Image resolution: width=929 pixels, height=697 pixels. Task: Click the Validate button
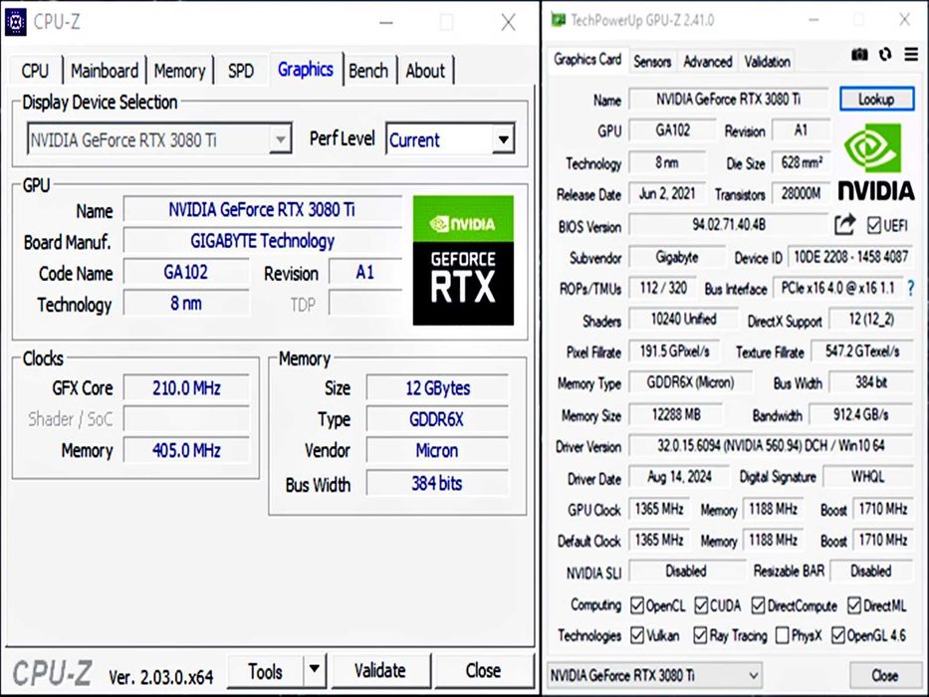click(380, 670)
